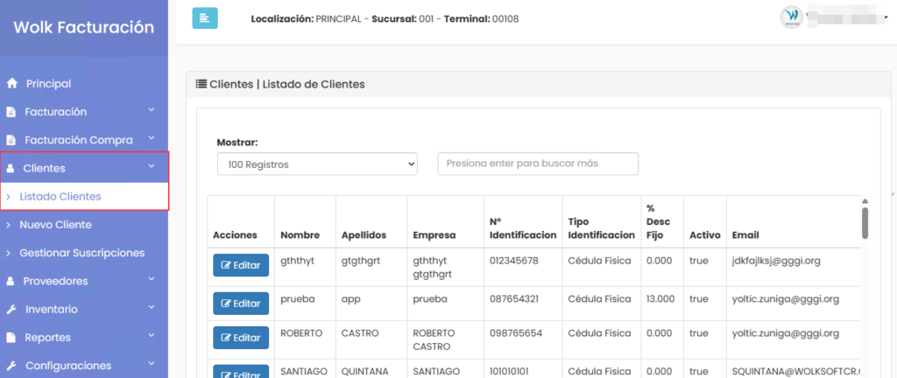The height and width of the screenshot is (378, 897).
Task: Collapse the Clientes menu chevron
Action: pos(152,167)
